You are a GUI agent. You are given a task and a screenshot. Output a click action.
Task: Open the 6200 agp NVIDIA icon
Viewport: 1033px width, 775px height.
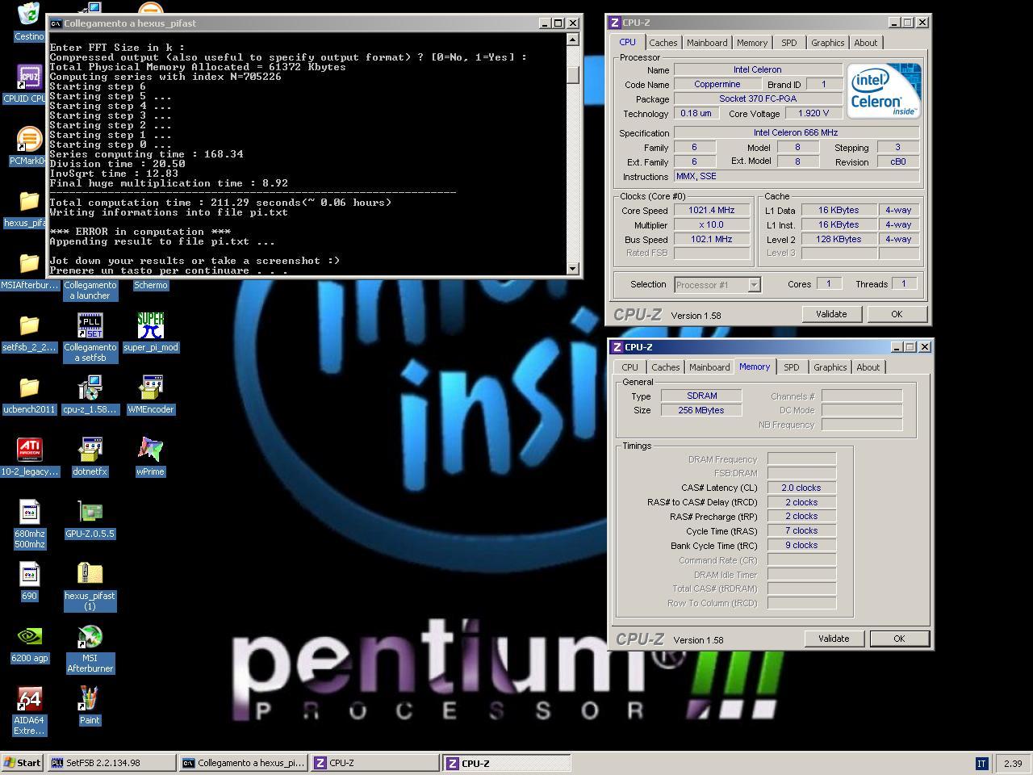click(x=29, y=638)
